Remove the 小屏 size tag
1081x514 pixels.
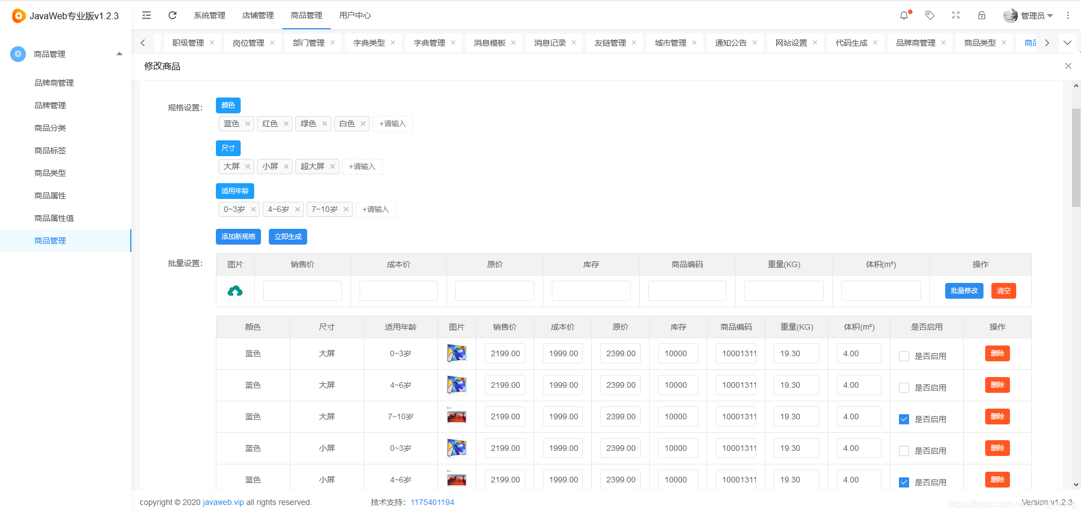pos(286,166)
